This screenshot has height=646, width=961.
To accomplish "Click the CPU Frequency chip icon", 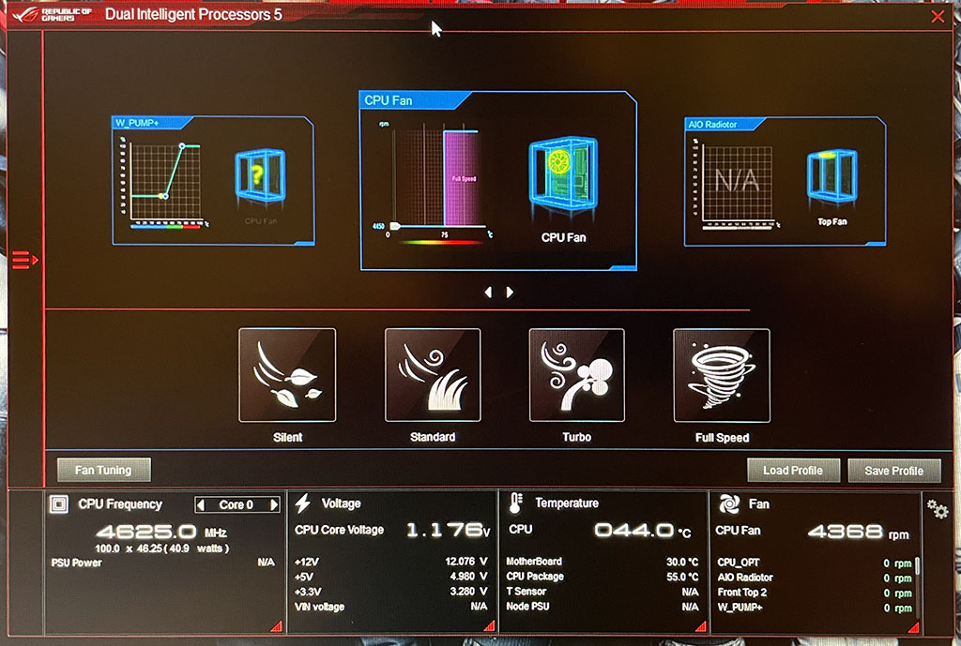I will [x=59, y=504].
